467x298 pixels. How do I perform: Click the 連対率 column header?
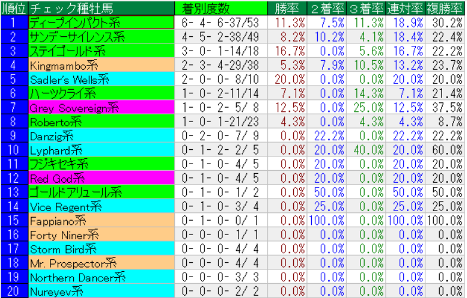(x=405, y=8)
